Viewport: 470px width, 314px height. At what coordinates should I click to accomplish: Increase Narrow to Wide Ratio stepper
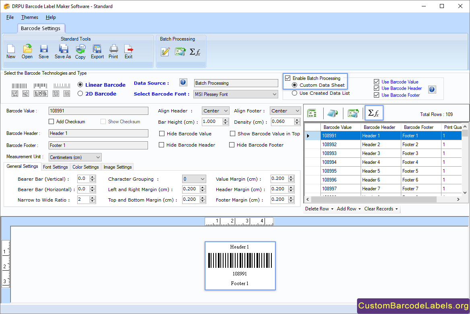[92, 198]
